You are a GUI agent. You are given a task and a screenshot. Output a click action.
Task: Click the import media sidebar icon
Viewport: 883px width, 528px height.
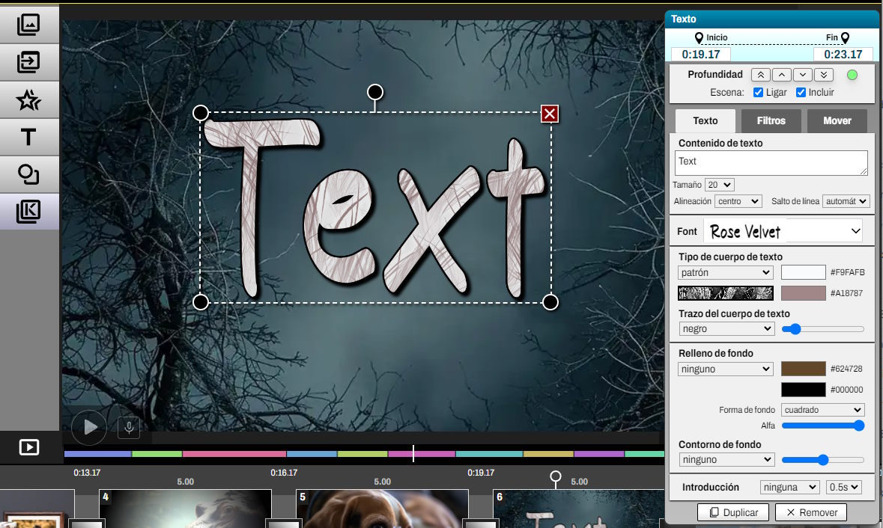(x=28, y=62)
